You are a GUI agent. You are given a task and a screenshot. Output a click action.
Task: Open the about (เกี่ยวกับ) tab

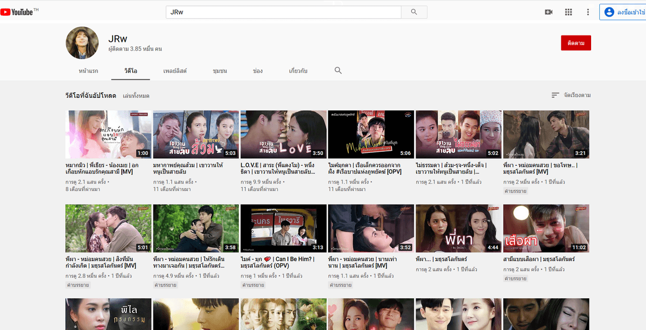[298, 71]
